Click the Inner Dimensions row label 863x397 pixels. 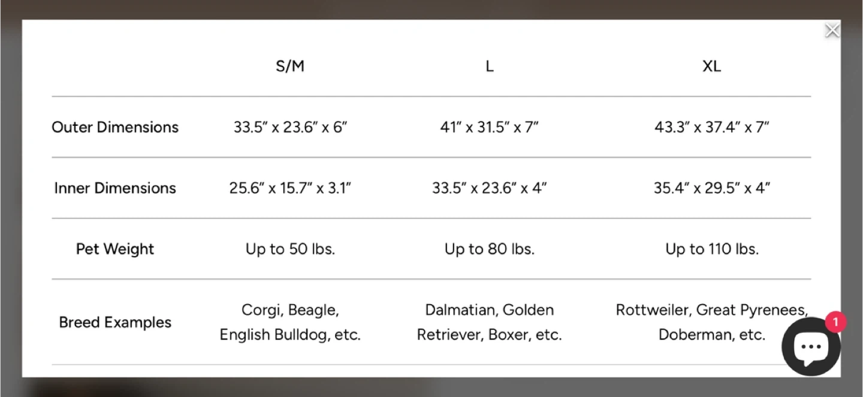pyautogui.click(x=115, y=188)
